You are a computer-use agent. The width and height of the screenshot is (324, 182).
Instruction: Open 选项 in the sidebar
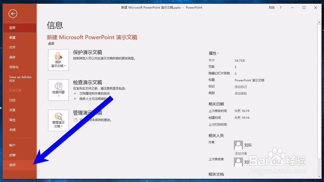tap(20, 165)
